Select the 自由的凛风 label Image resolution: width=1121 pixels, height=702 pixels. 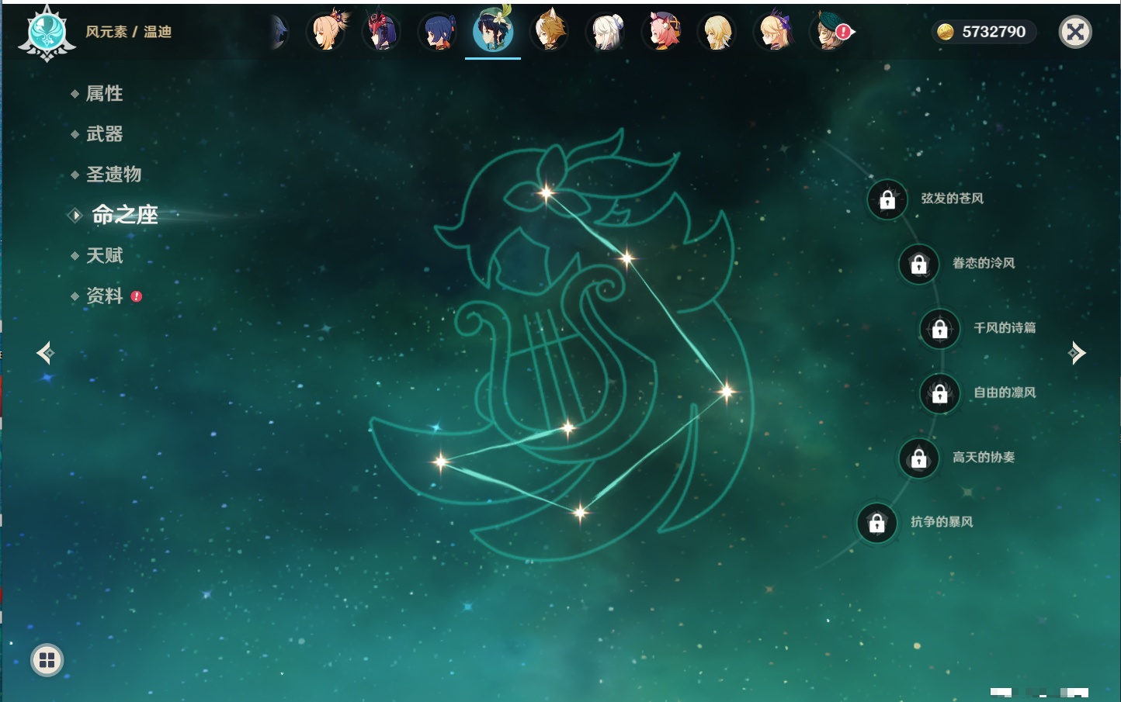[1005, 392]
